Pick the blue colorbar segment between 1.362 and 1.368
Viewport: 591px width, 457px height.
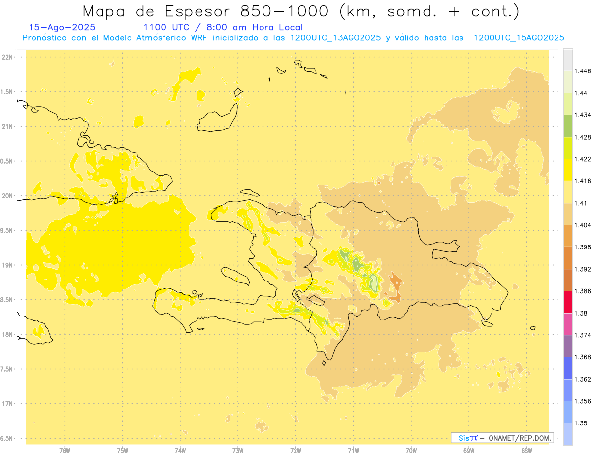[x=568, y=368]
